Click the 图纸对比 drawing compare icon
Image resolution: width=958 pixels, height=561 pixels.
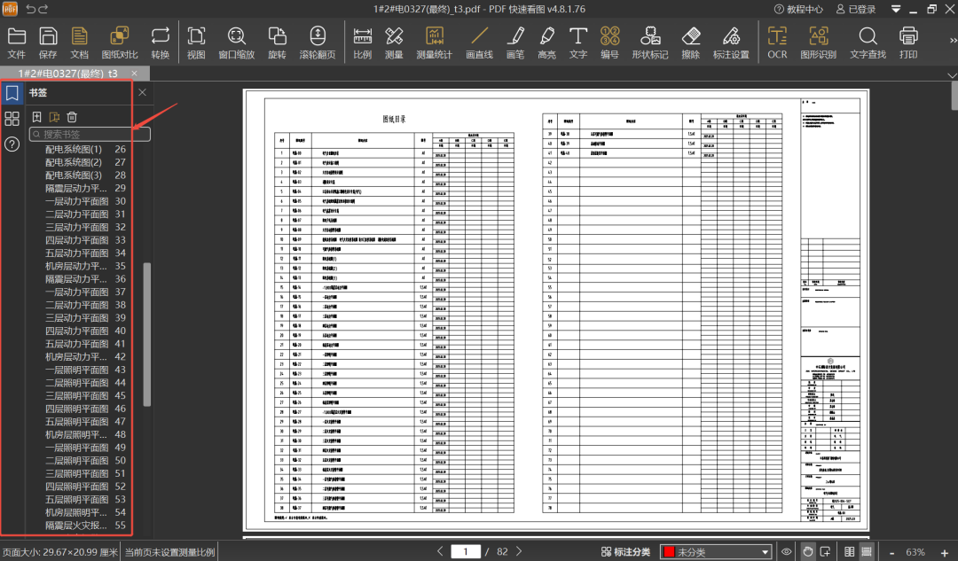pyautogui.click(x=120, y=43)
